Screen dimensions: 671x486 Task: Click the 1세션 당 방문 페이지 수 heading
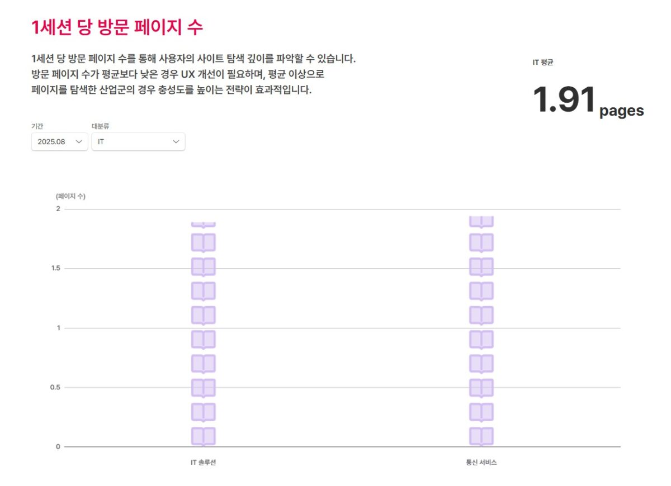(x=117, y=27)
